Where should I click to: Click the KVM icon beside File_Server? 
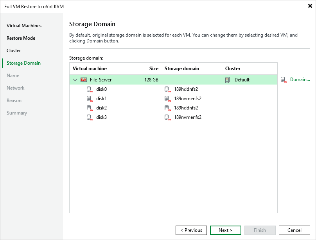coord(84,80)
